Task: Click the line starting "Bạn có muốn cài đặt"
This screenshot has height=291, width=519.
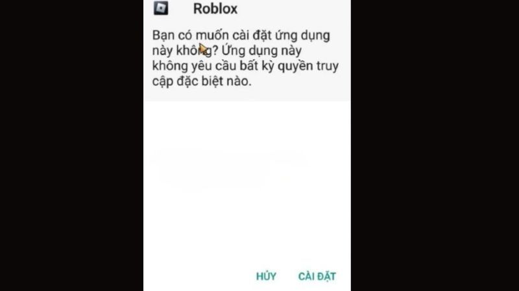Action: 241,36
